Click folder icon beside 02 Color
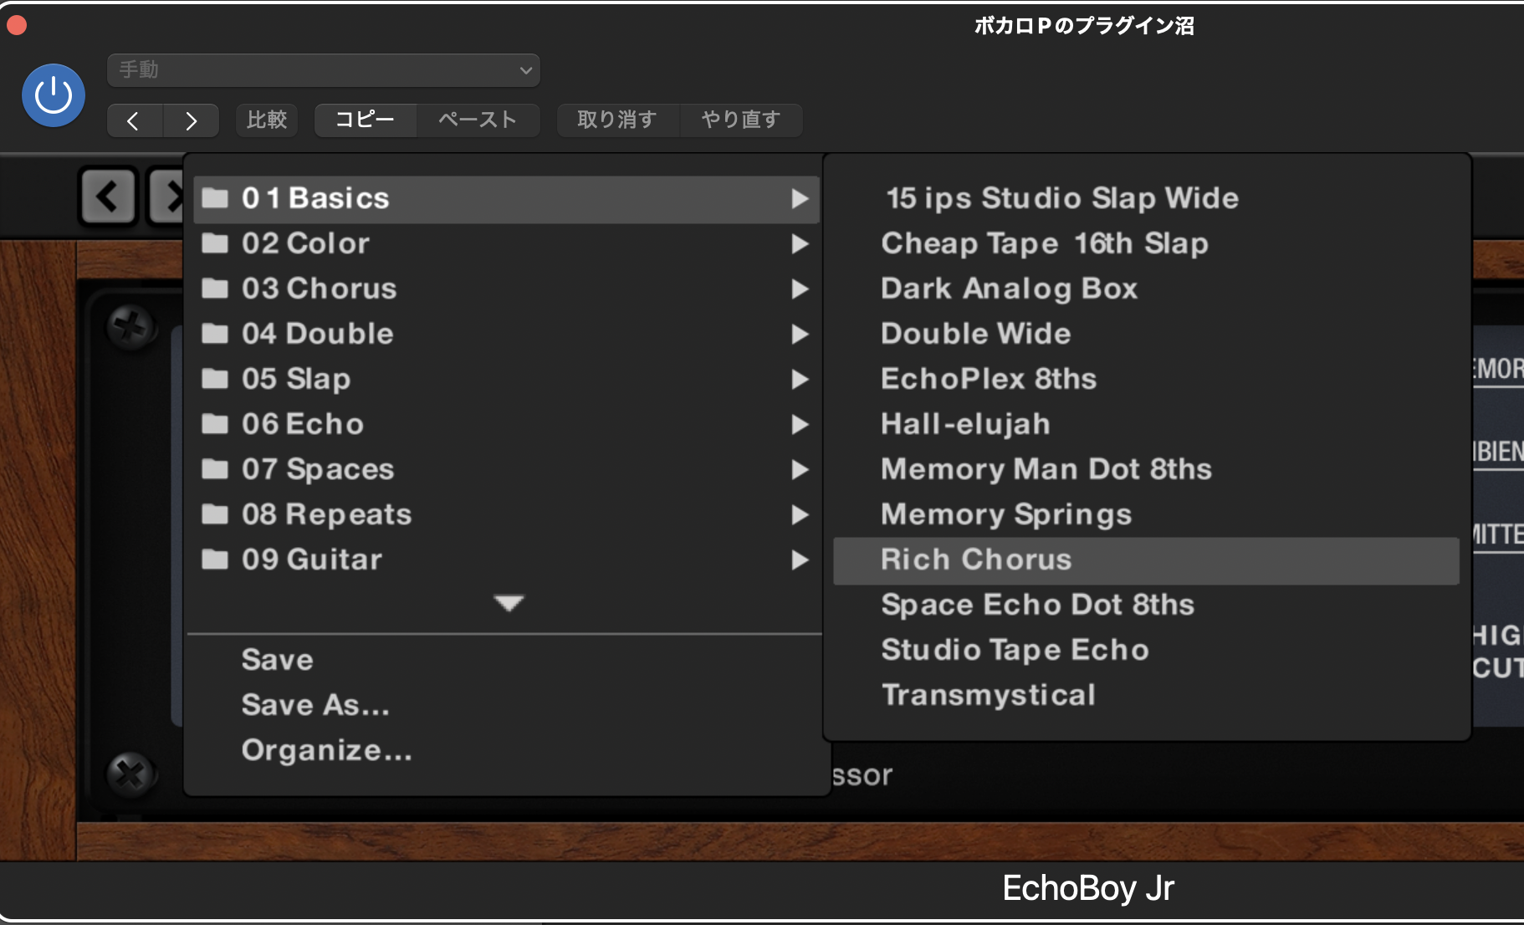The image size is (1524, 925). click(x=215, y=243)
